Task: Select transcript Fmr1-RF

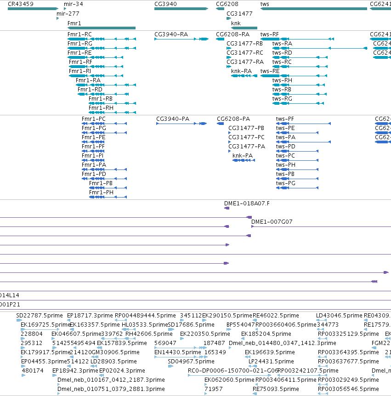Action: (96, 67)
